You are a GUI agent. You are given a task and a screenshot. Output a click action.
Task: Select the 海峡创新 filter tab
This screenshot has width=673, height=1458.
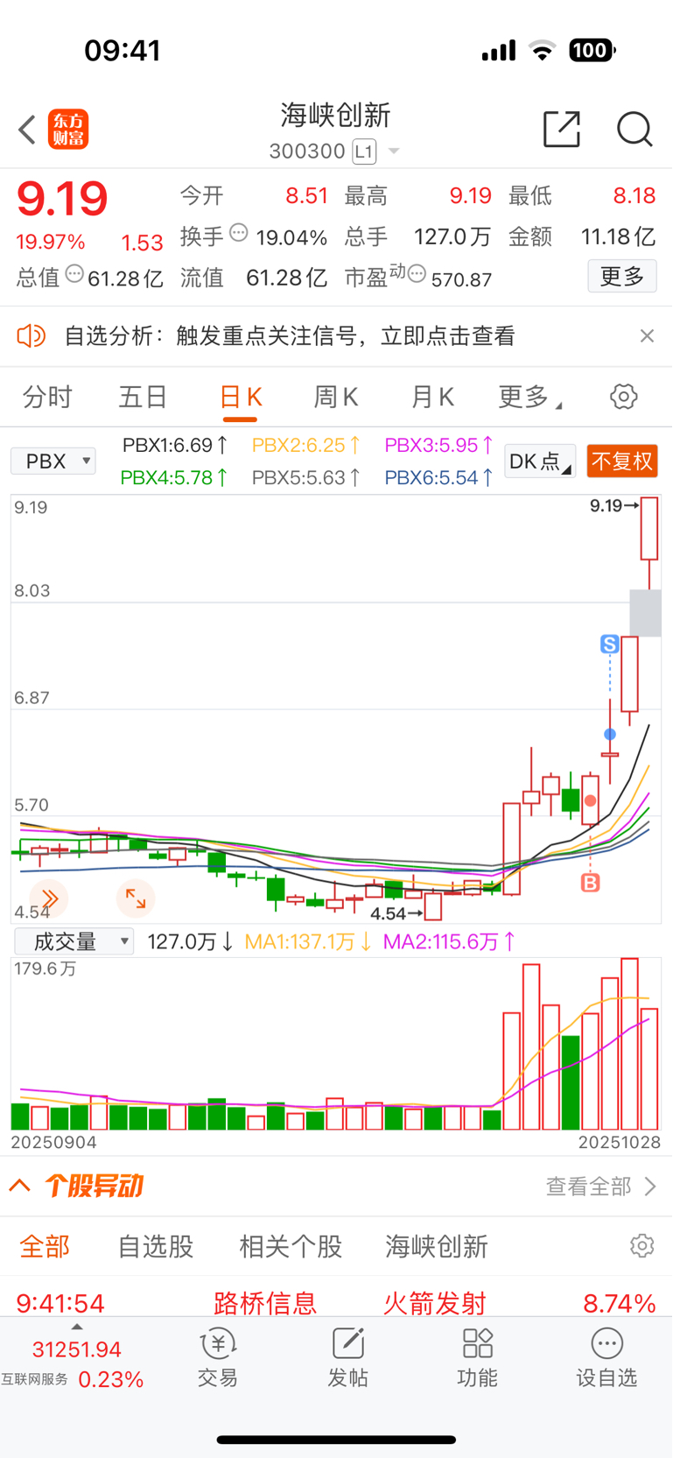437,1246
